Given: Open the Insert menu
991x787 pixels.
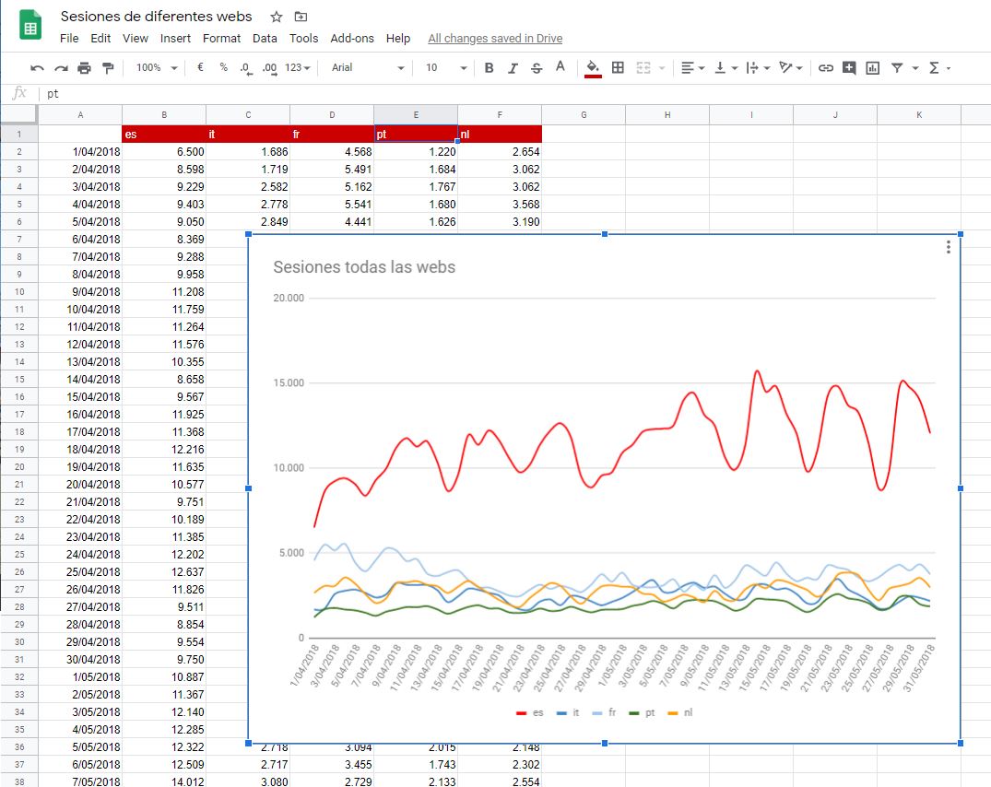Looking at the screenshot, I should (x=175, y=39).
